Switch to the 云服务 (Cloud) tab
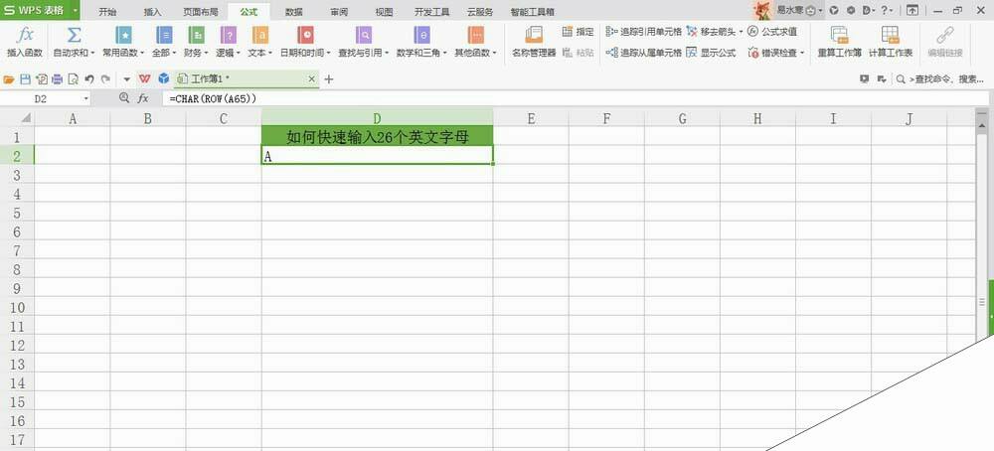Image resolution: width=994 pixels, height=451 pixels. (x=480, y=11)
